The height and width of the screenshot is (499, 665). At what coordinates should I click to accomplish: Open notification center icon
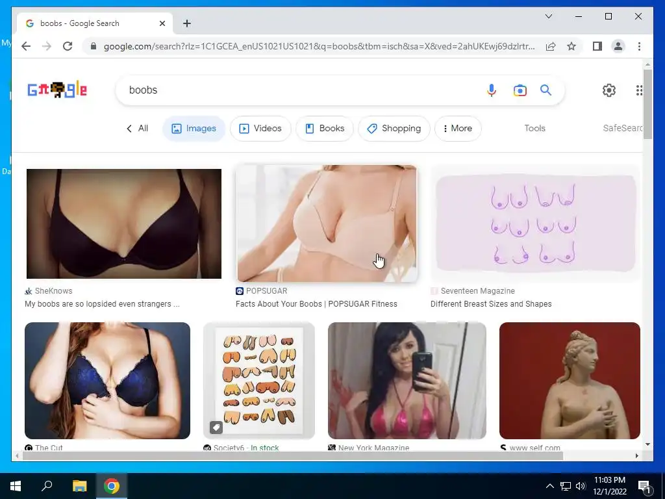644,487
